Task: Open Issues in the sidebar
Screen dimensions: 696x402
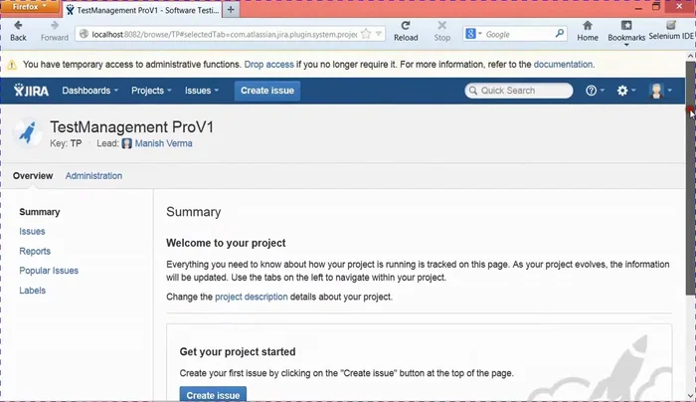Action: pos(32,232)
